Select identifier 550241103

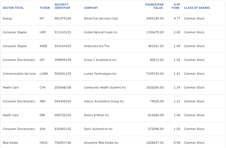[63, 74]
